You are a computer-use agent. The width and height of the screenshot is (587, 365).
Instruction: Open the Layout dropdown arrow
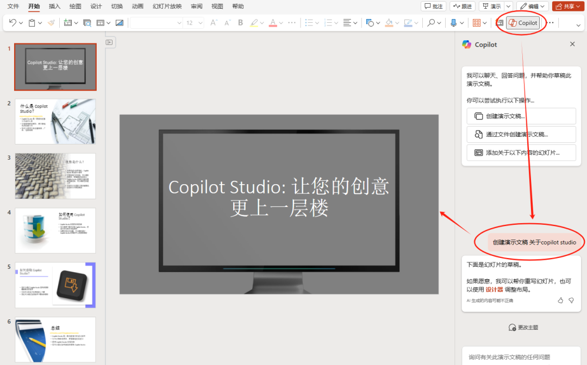tap(109, 23)
